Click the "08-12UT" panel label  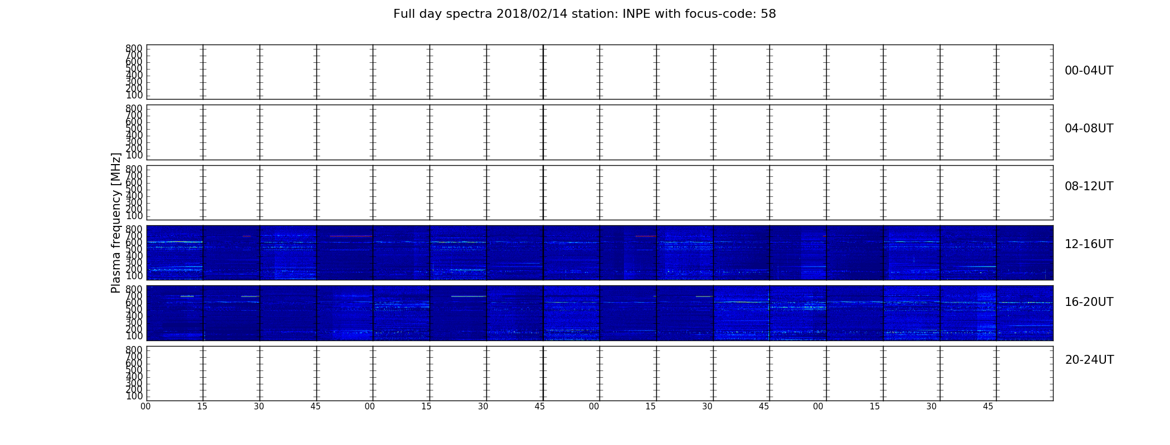pyautogui.click(x=1089, y=186)
